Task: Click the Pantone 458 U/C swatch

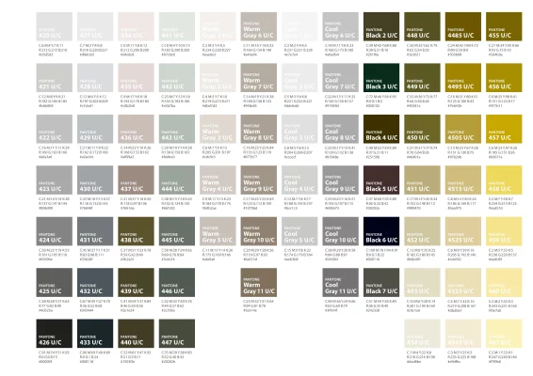Action: [504, 180]
